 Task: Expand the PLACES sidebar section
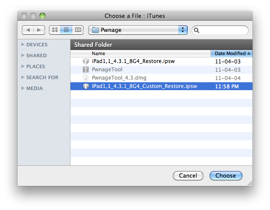click(x=23, y=66)
